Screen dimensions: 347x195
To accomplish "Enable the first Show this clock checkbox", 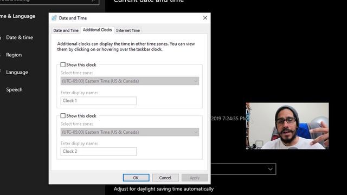I will tap(63, 65).
